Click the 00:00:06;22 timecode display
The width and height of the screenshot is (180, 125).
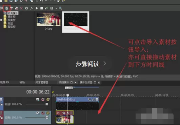pos(38,92)
